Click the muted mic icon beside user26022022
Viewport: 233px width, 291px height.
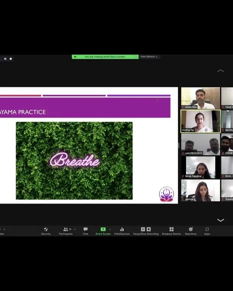(183, 153)
